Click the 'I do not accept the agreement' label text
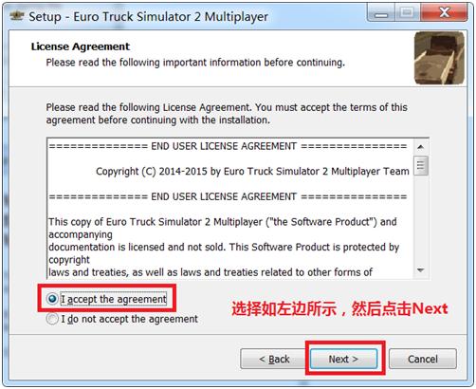 click(129, 319)
